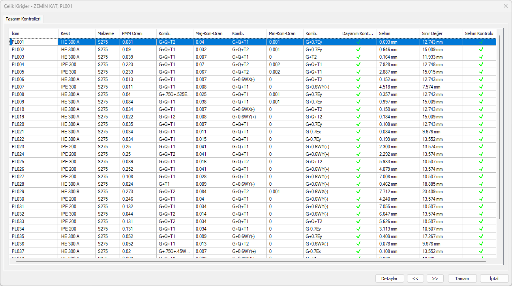Click strength check mark for PL030
Screen dimensions: 512x286
(358, 199)
